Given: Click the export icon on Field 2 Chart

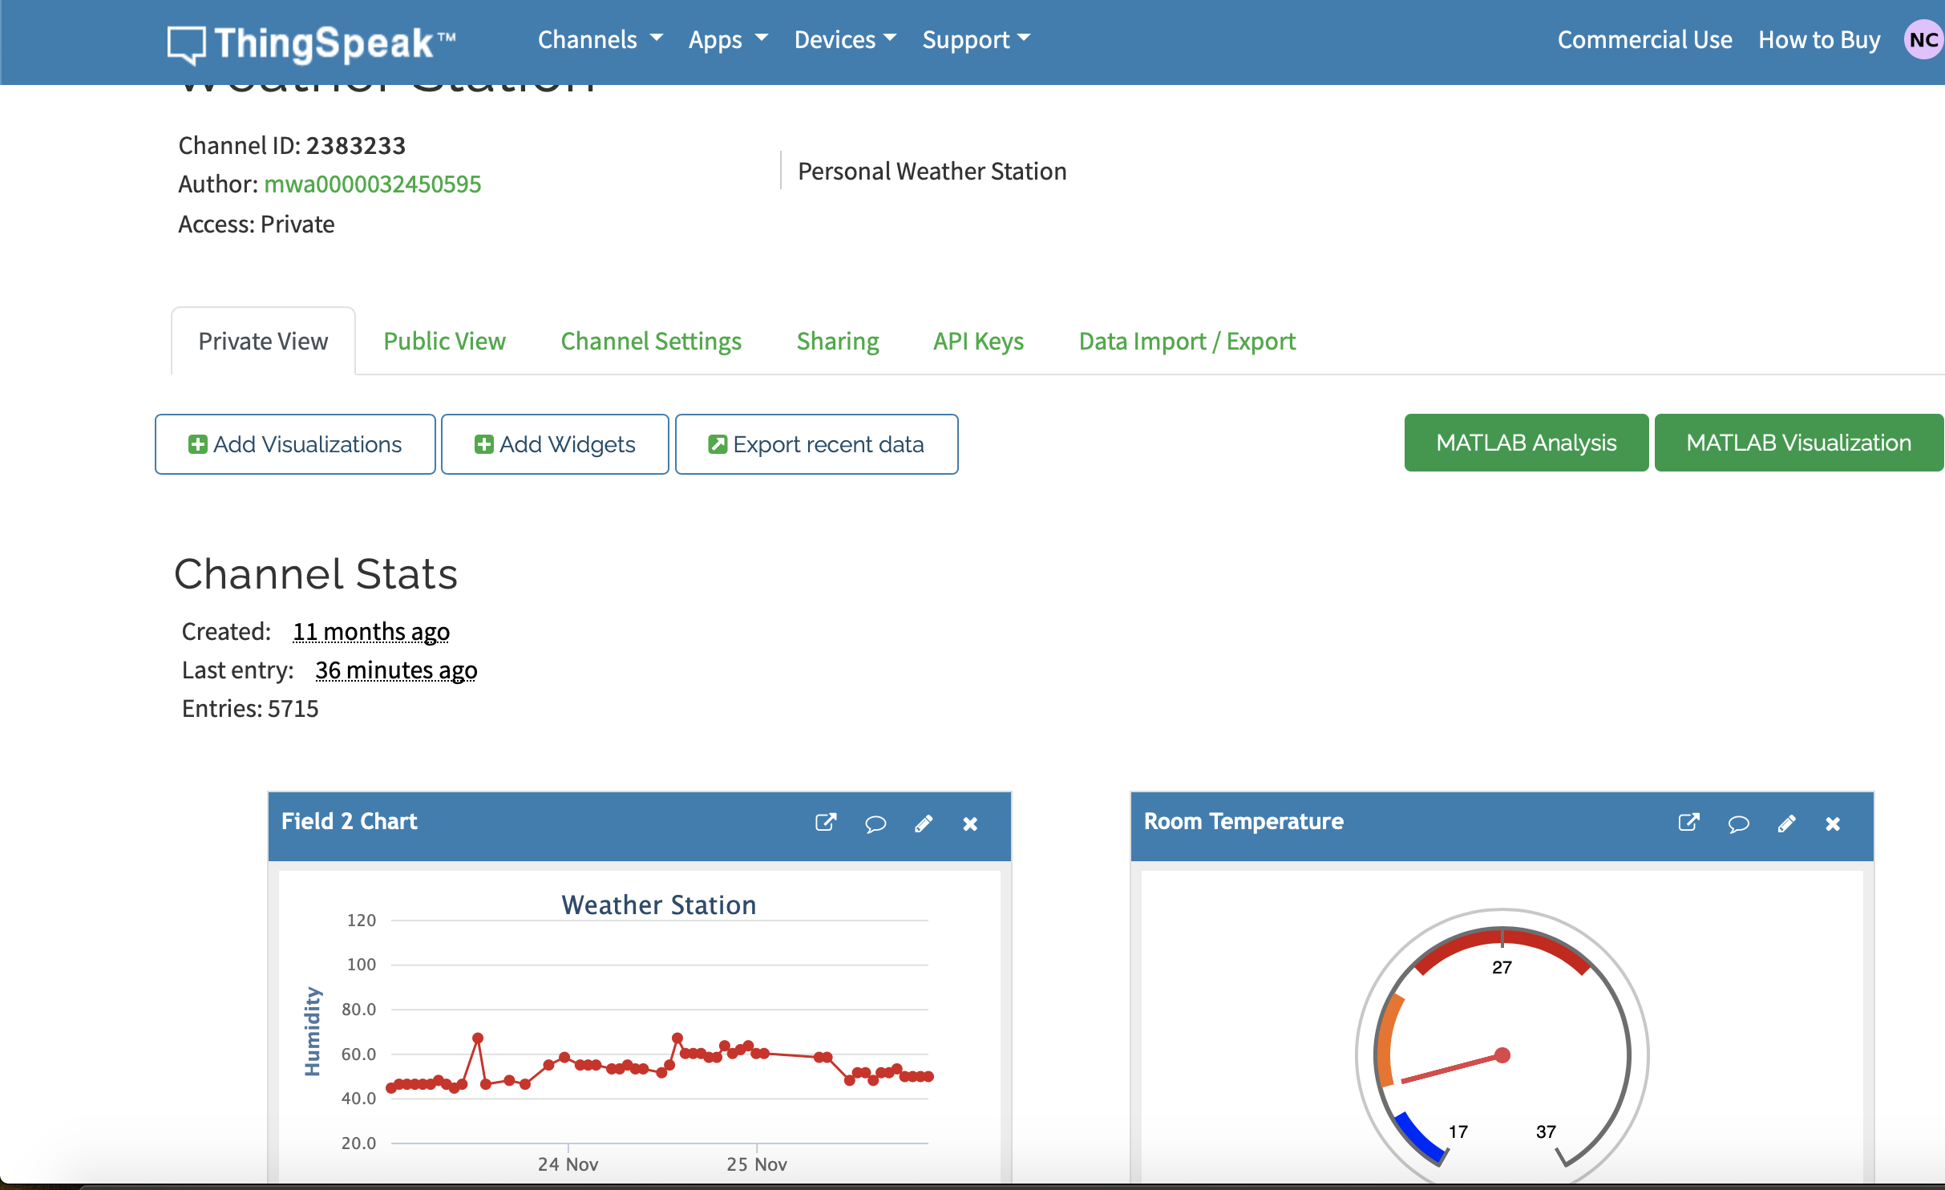Looking at the screenshot, I should tap(827, 822).
